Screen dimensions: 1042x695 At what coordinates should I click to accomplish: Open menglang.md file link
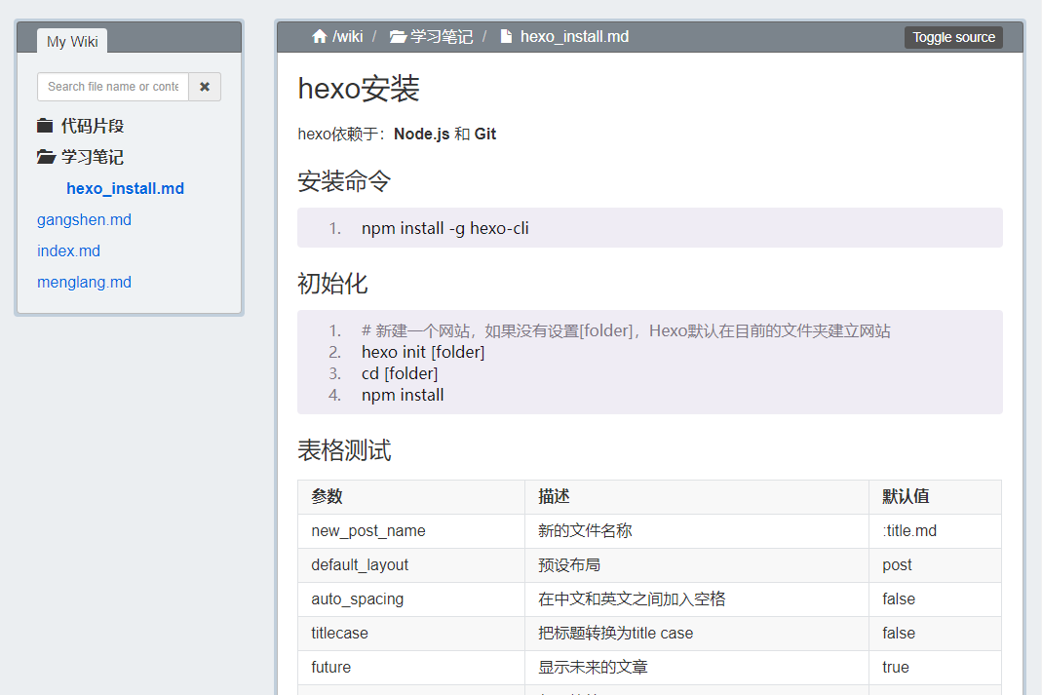(x=85, y=283)
